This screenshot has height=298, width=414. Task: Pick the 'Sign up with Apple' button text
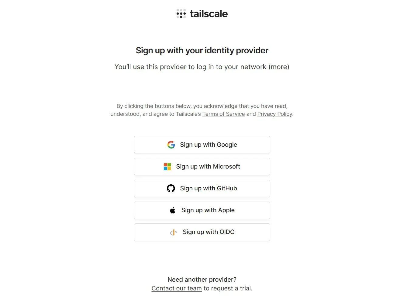pos(208,210)
